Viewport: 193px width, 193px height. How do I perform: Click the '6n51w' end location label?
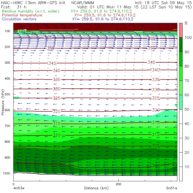(x=172, y=188)
